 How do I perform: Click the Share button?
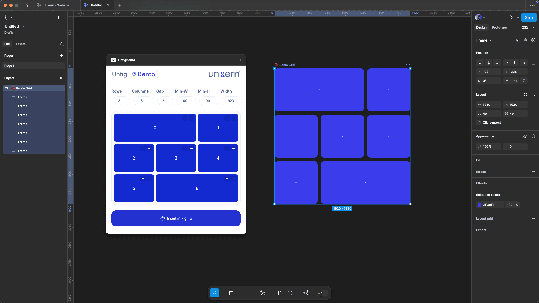[x=529, y=17]
